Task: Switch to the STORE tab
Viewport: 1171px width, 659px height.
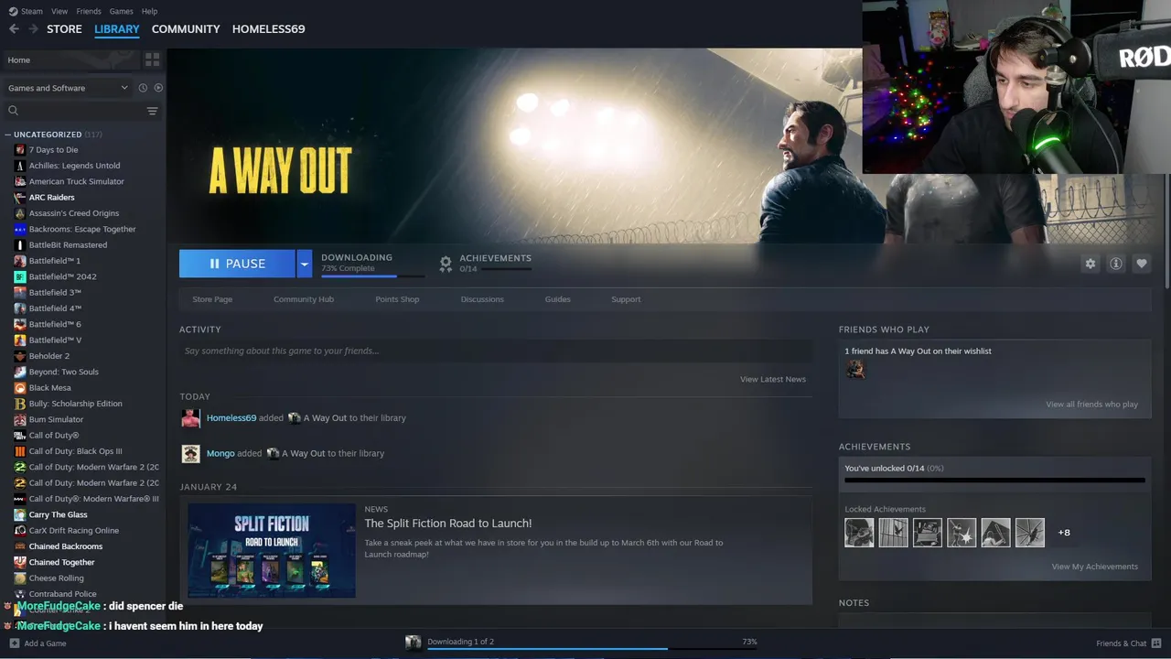Action: pyautogui.click(x=64, y=29)
